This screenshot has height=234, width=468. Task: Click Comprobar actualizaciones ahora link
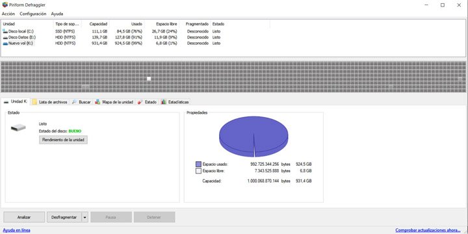click(x=428, y=230)
